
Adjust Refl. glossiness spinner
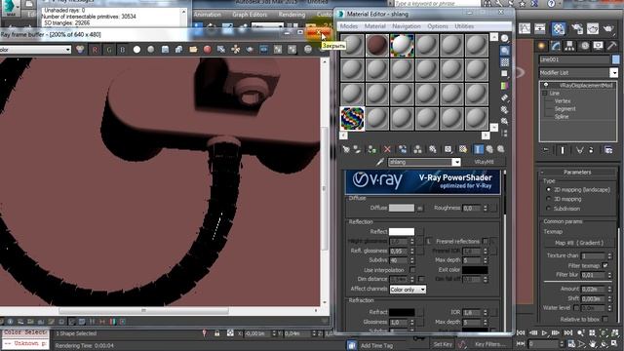412,251
